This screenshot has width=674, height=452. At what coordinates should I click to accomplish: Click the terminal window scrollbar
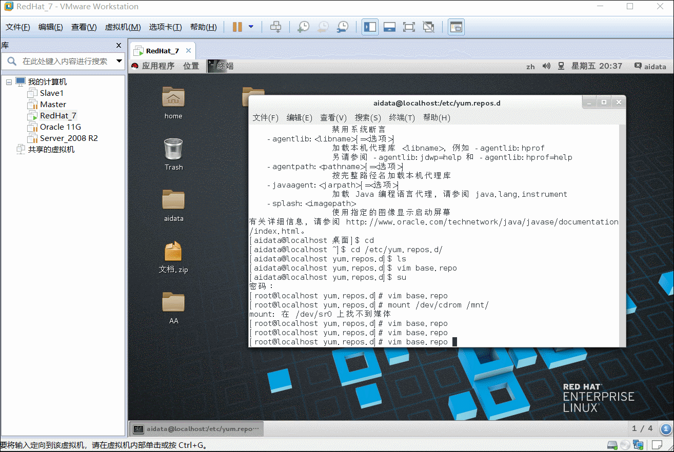point(623,236)
